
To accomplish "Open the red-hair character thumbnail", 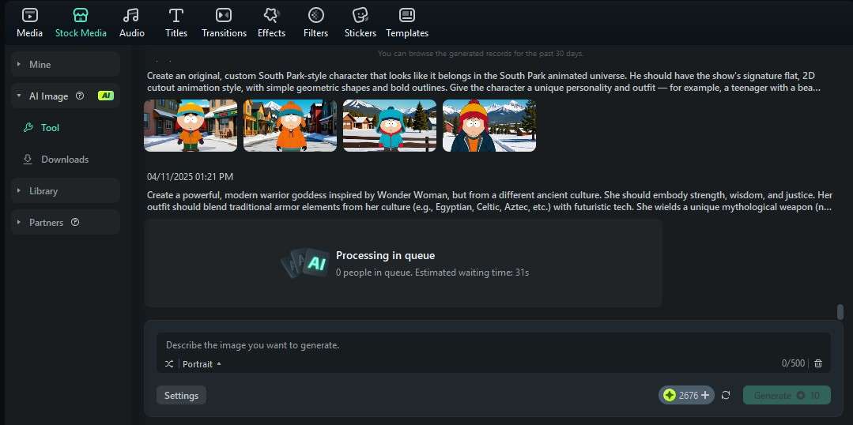I will [x=489, y=126].
